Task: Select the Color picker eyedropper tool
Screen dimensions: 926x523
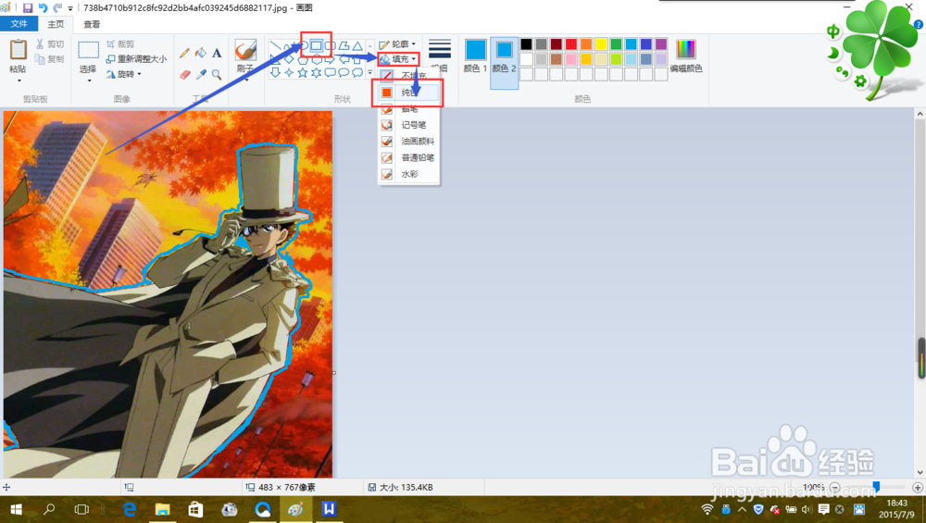Action: point(201,74)
